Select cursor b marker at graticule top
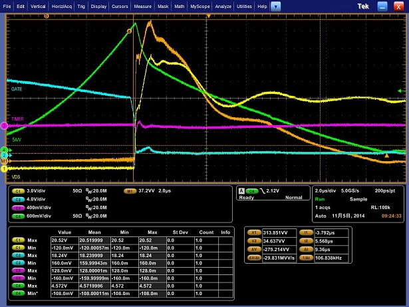 pyautogui.click(x=47, y=16)
